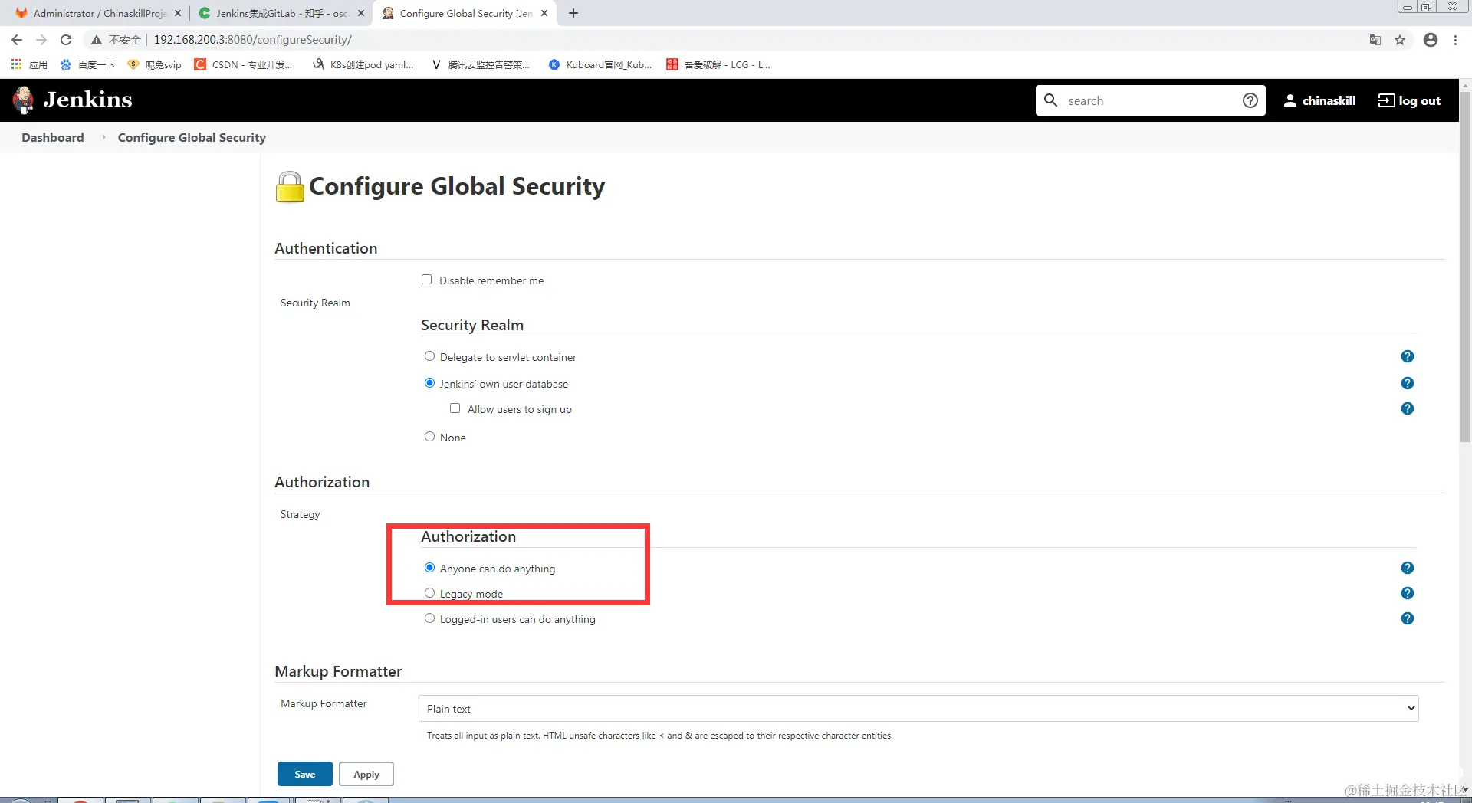
Task: Select Legacy mode radio
Action: 429,593
